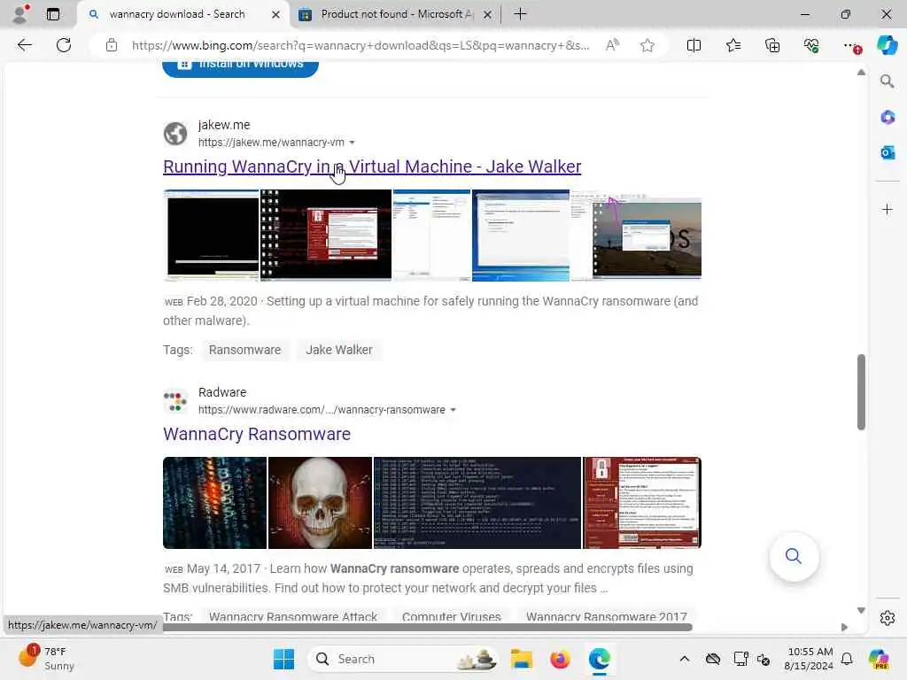The width and height of the screenshot is (907, 680).
Task: Select the Computer Viruses tag
Action: coord(451,617)
